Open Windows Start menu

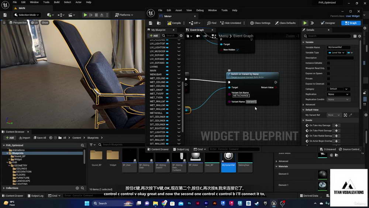click(87, 203)
